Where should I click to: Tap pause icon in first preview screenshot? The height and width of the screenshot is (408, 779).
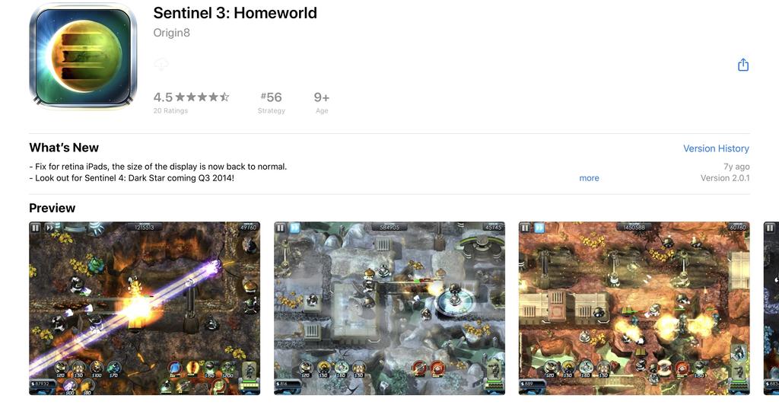tap(35, 228)
